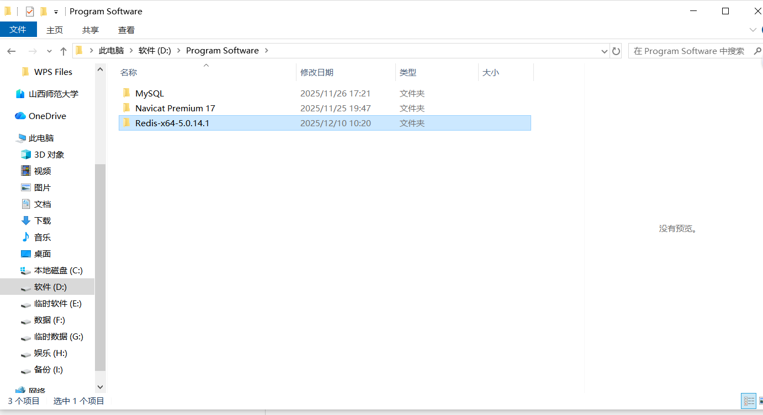The width and height of the screenshot is (763, 415).
Task: Sort by the 大小 column header
Action: (x=506, y=72)
